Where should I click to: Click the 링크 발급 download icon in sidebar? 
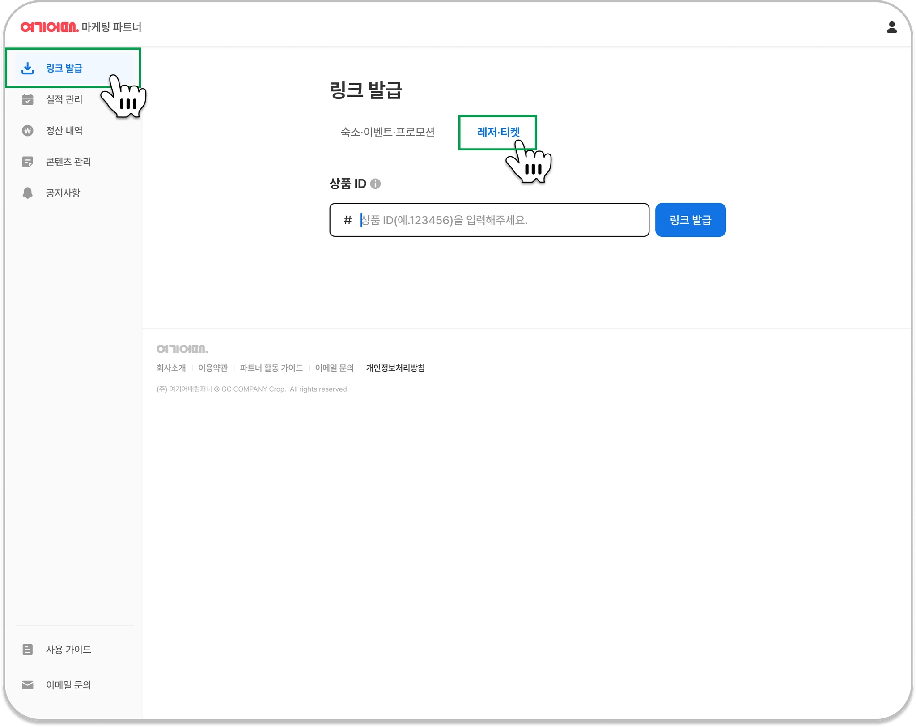[28, 68]
